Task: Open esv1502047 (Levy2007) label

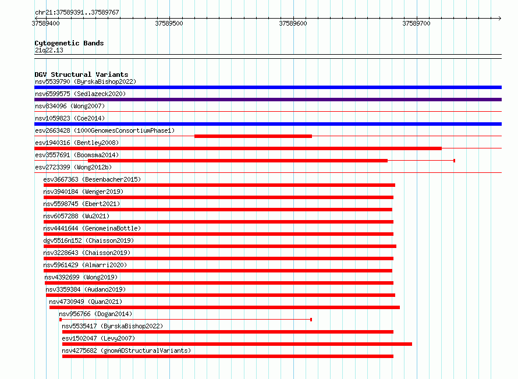Action: pos(99,338)
